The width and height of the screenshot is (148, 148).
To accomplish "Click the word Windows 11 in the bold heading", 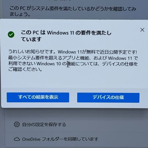I will [x=60, y=33].
